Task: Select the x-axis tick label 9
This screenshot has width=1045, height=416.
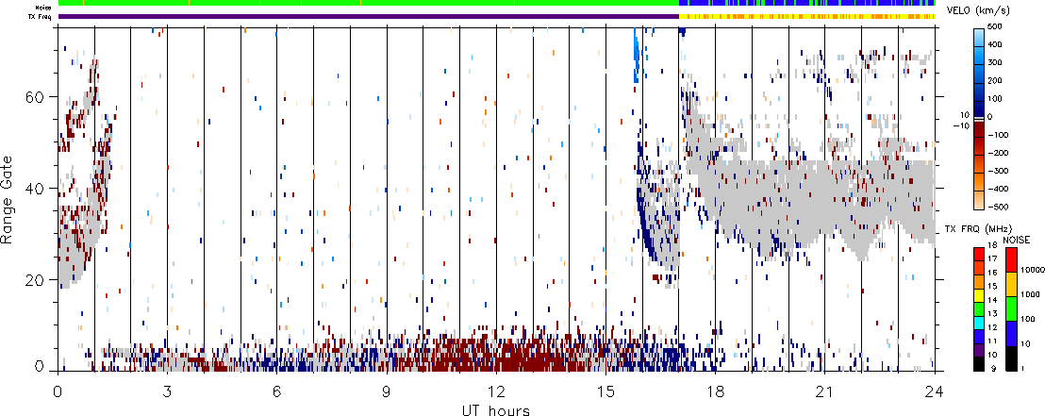Action: point(387,392)
